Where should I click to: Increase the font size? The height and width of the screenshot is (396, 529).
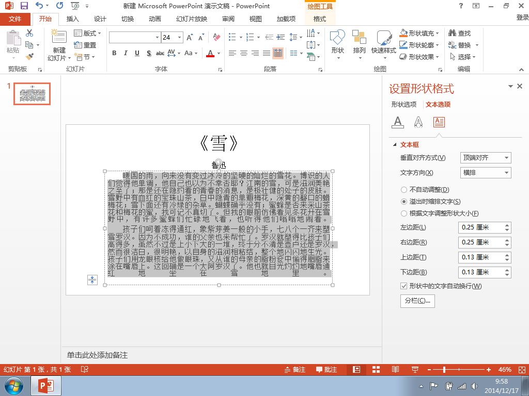pyautogui.click(x=190, y=37)
